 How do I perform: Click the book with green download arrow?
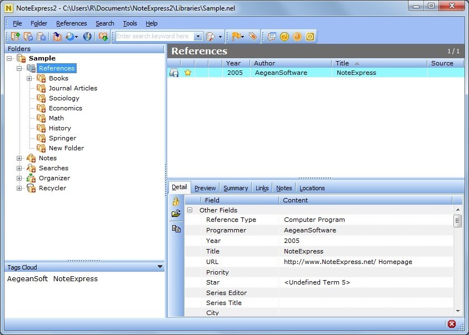click(103, 37)
